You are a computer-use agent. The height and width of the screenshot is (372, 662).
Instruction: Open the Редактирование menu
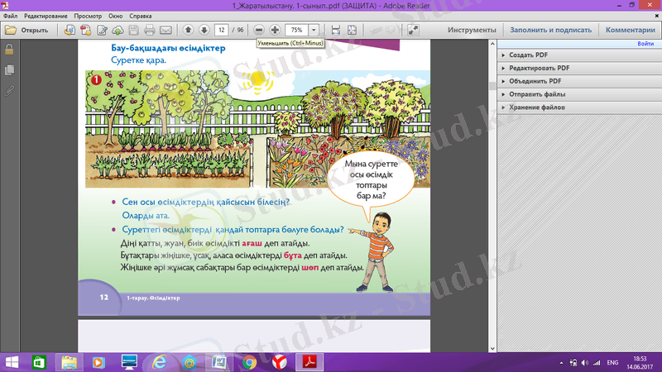[x=46, y=16]
